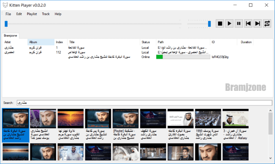The image size is (275, 164).
Task: Click the Search input field
Action: [145, 103]
